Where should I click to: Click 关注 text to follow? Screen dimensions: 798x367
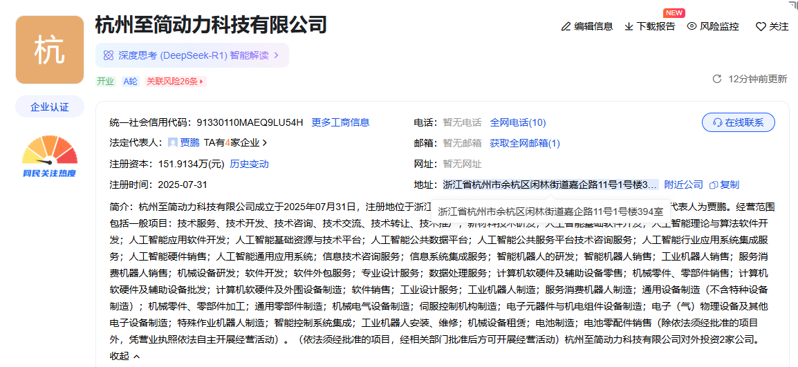click(x=779, y=26)
